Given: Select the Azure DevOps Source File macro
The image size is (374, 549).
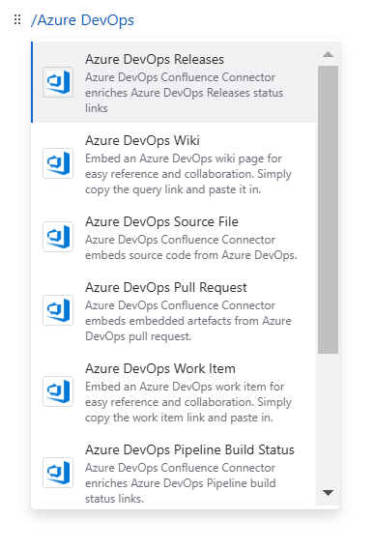Looking at the screenshot, I should click(174, 237).
